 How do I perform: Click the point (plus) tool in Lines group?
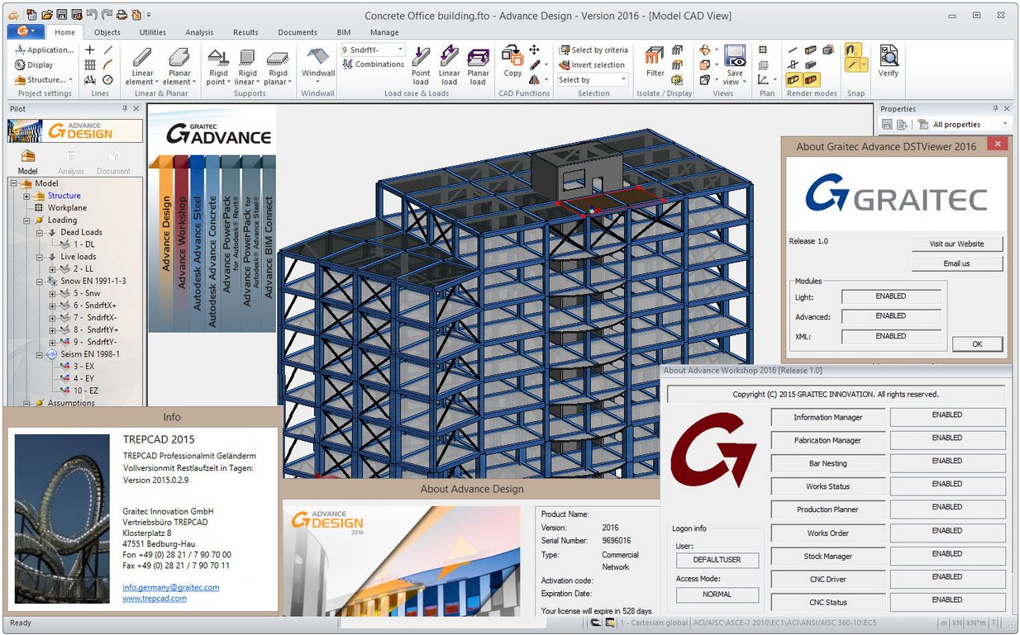tap(90, 50)
